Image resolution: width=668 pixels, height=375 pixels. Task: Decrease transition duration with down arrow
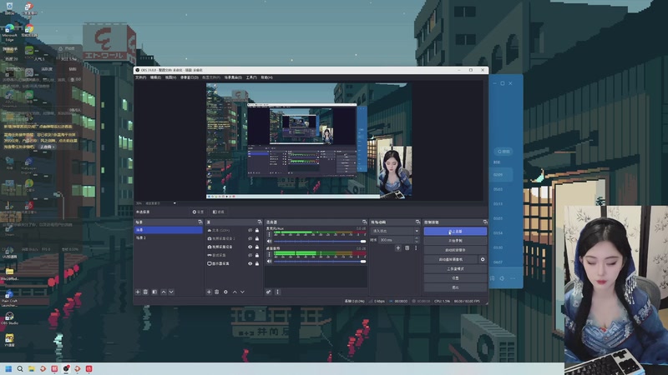pos(417,242)
